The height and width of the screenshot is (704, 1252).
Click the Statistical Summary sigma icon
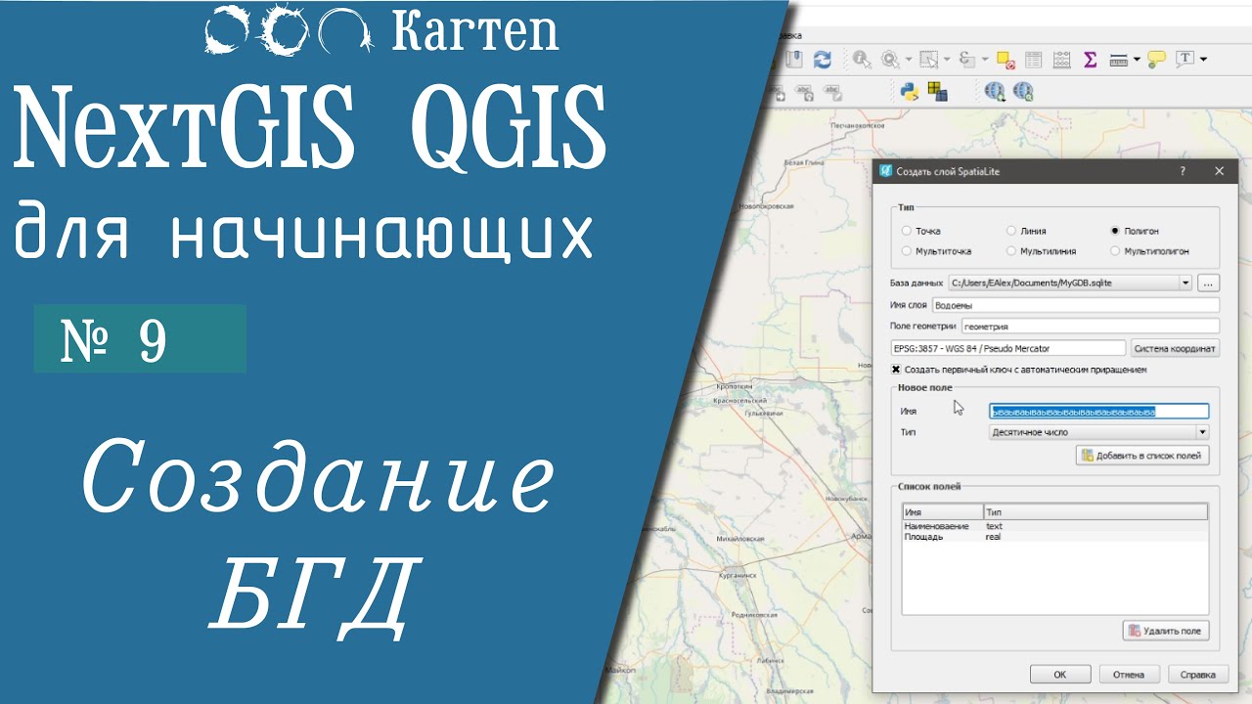(1090, 60)
